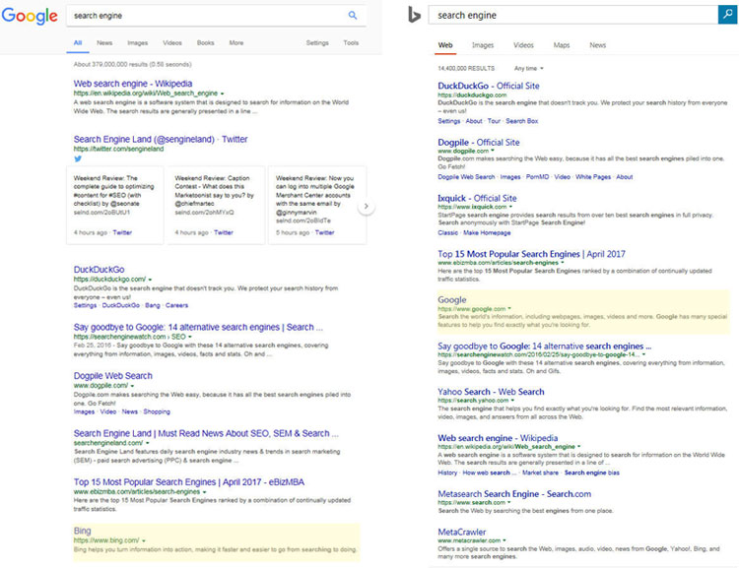This screenshot has height=568, width=739.
Task: Click the Twitter bird icon under Search Engine Land
Action: [78, 158]
